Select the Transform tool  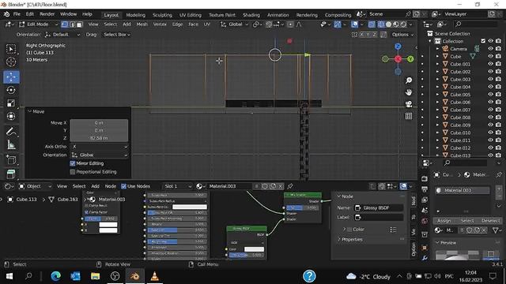[11, 116]
